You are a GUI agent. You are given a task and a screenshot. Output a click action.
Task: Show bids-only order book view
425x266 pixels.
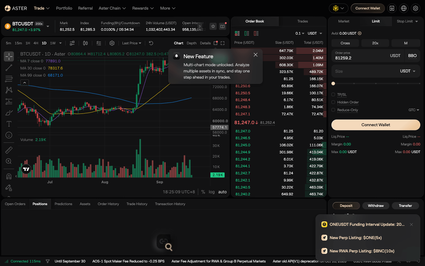[x=247, y=33]
